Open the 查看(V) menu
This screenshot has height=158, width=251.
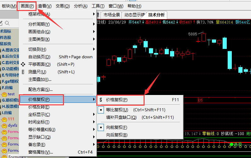click(x=45, y=6)
